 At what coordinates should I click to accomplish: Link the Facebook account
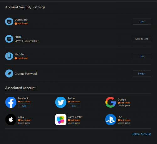24,106
